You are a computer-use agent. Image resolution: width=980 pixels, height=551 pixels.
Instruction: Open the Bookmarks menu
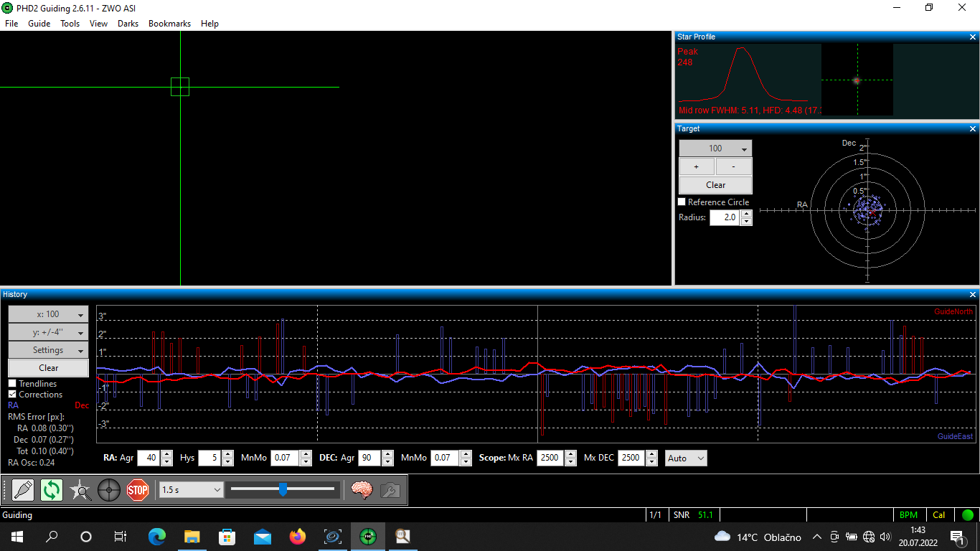click(169, 24)
